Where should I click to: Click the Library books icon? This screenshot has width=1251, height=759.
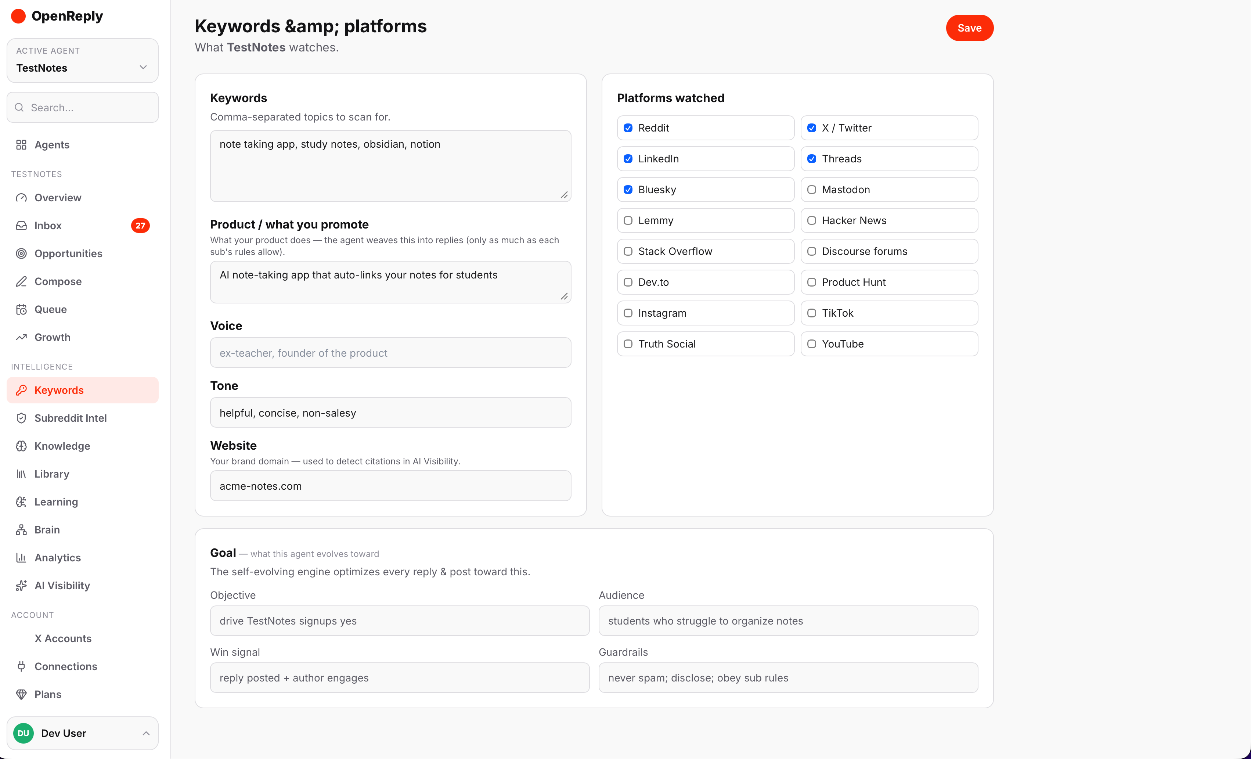click(21, 474)
